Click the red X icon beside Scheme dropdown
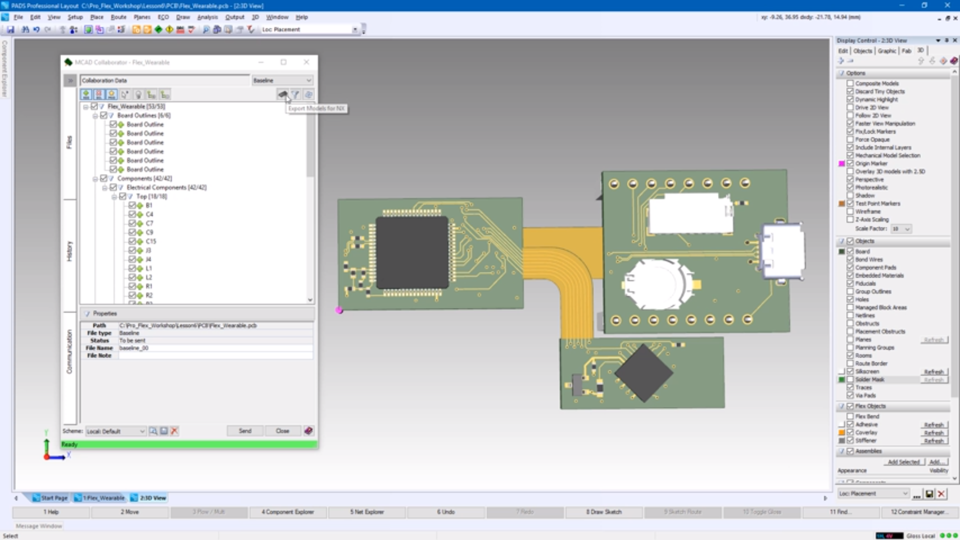 point(174,431)
